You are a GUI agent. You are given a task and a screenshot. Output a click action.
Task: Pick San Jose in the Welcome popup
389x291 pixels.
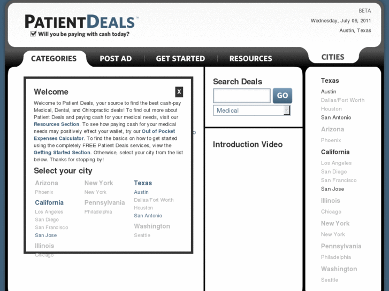[45, 235]
